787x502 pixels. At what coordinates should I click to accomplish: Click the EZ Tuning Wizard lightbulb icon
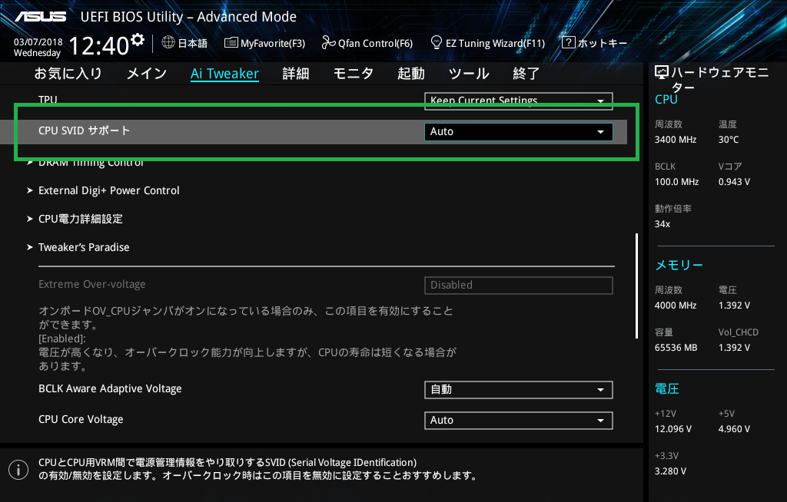(437, 43)
